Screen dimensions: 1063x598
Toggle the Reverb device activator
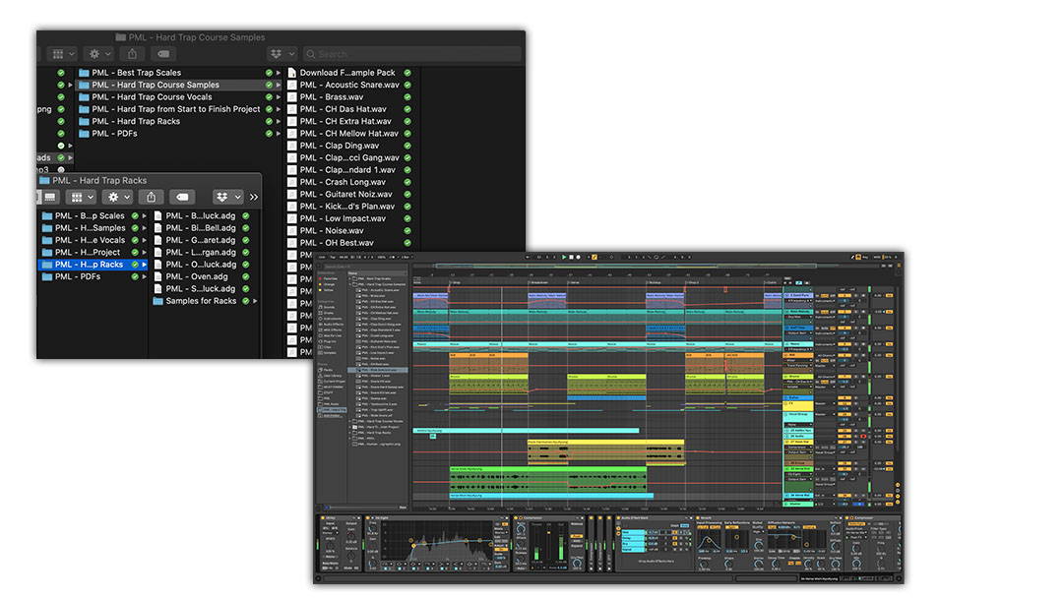[x=699, y=518]
